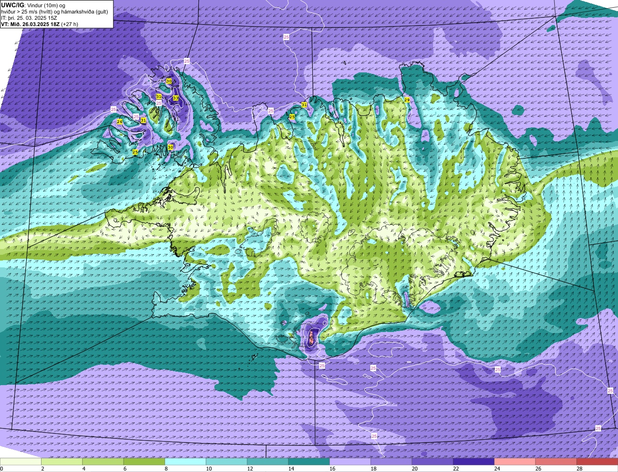Click the yellow "26" peak gust label
Viewport: 618px width, 472px height.
(x=120, y=122)
